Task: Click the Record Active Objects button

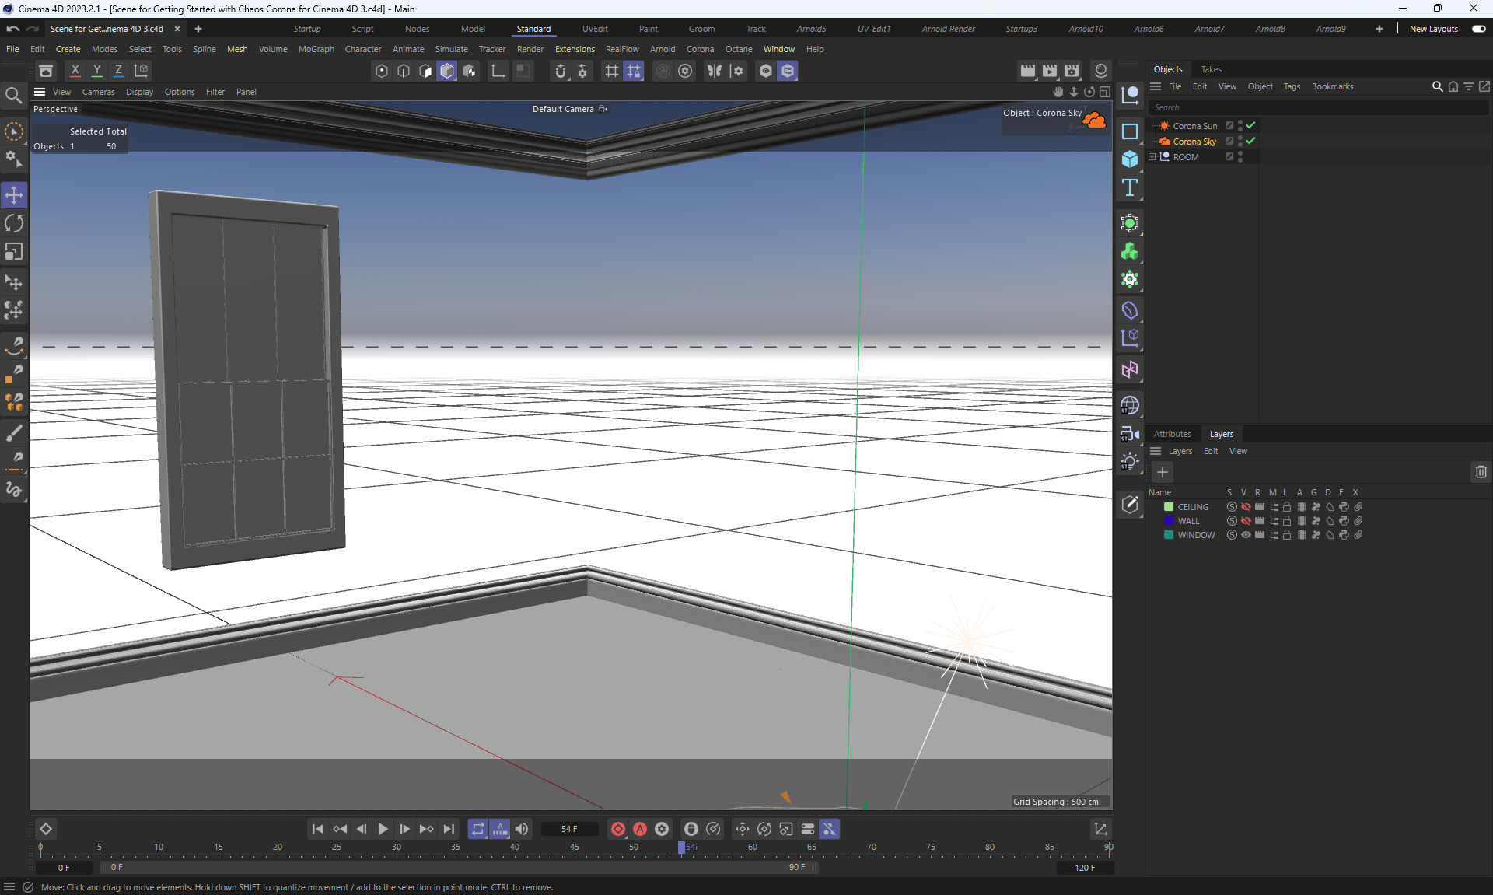Action: click(618, 829)
